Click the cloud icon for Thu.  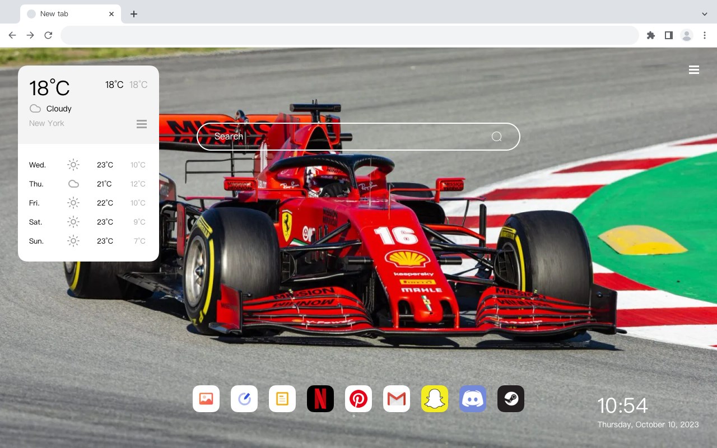coord(73,184)
